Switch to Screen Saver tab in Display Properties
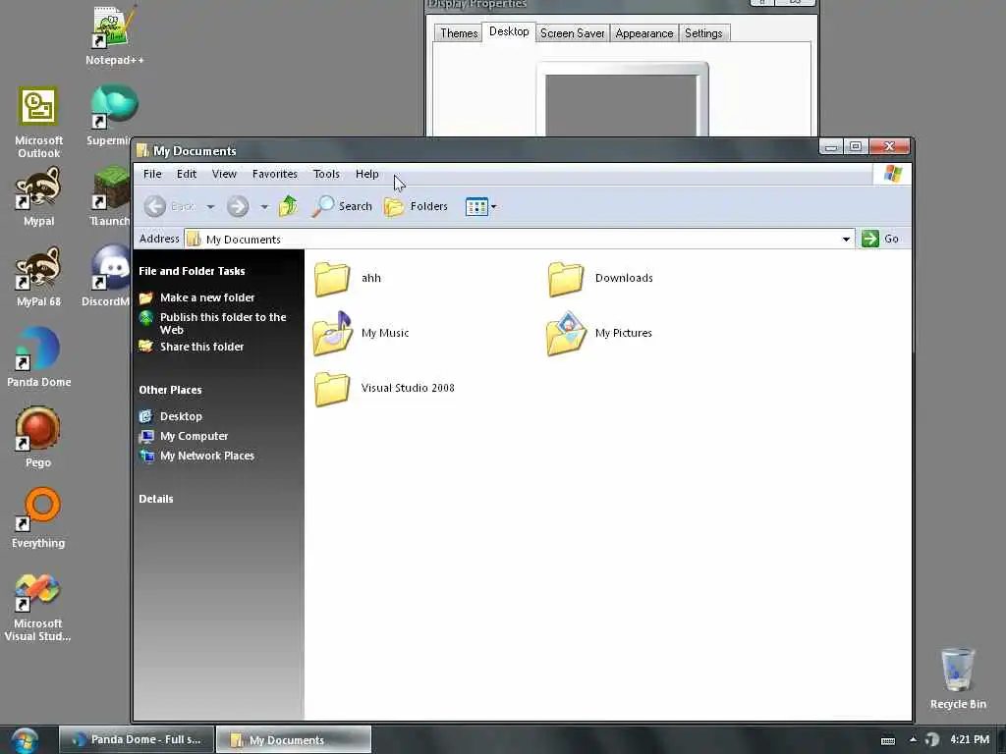The image size is (1006, 754). [x=573, y=33]
